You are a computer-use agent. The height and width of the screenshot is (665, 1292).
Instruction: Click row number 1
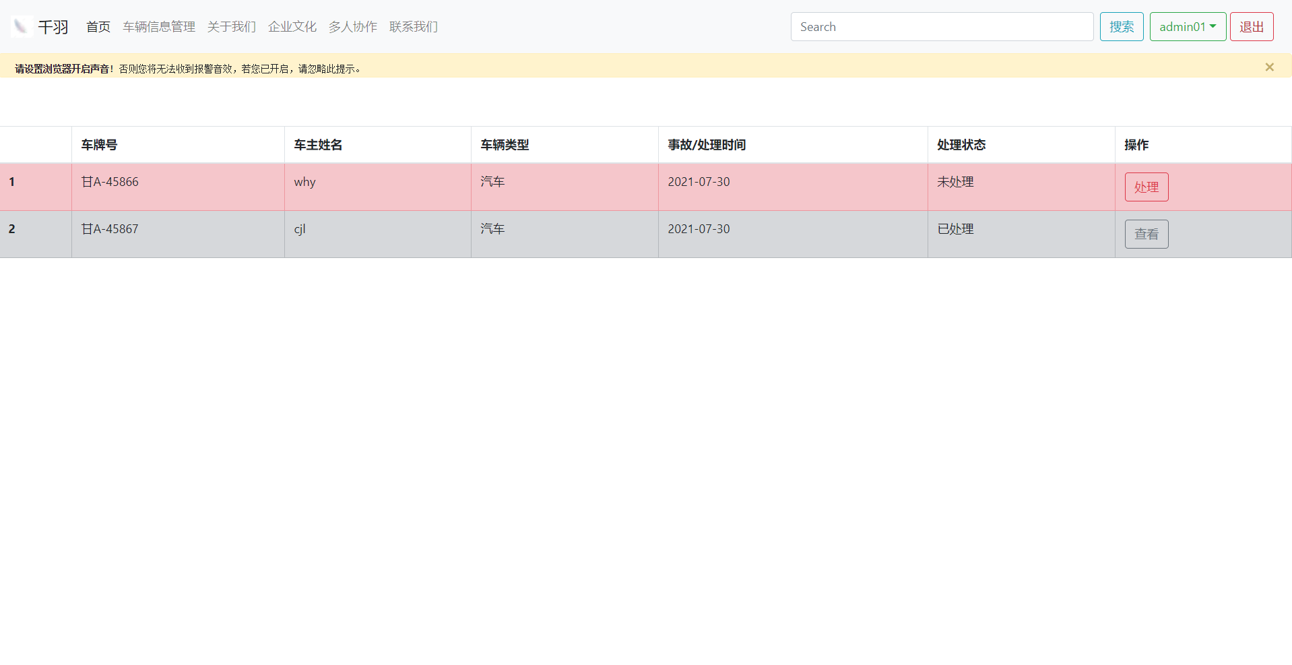(11, 182)
